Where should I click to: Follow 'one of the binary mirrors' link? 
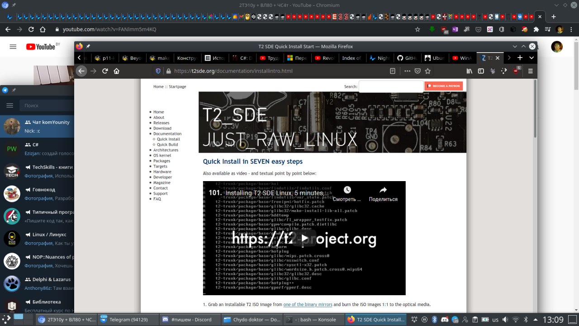(x=308, y=305)
